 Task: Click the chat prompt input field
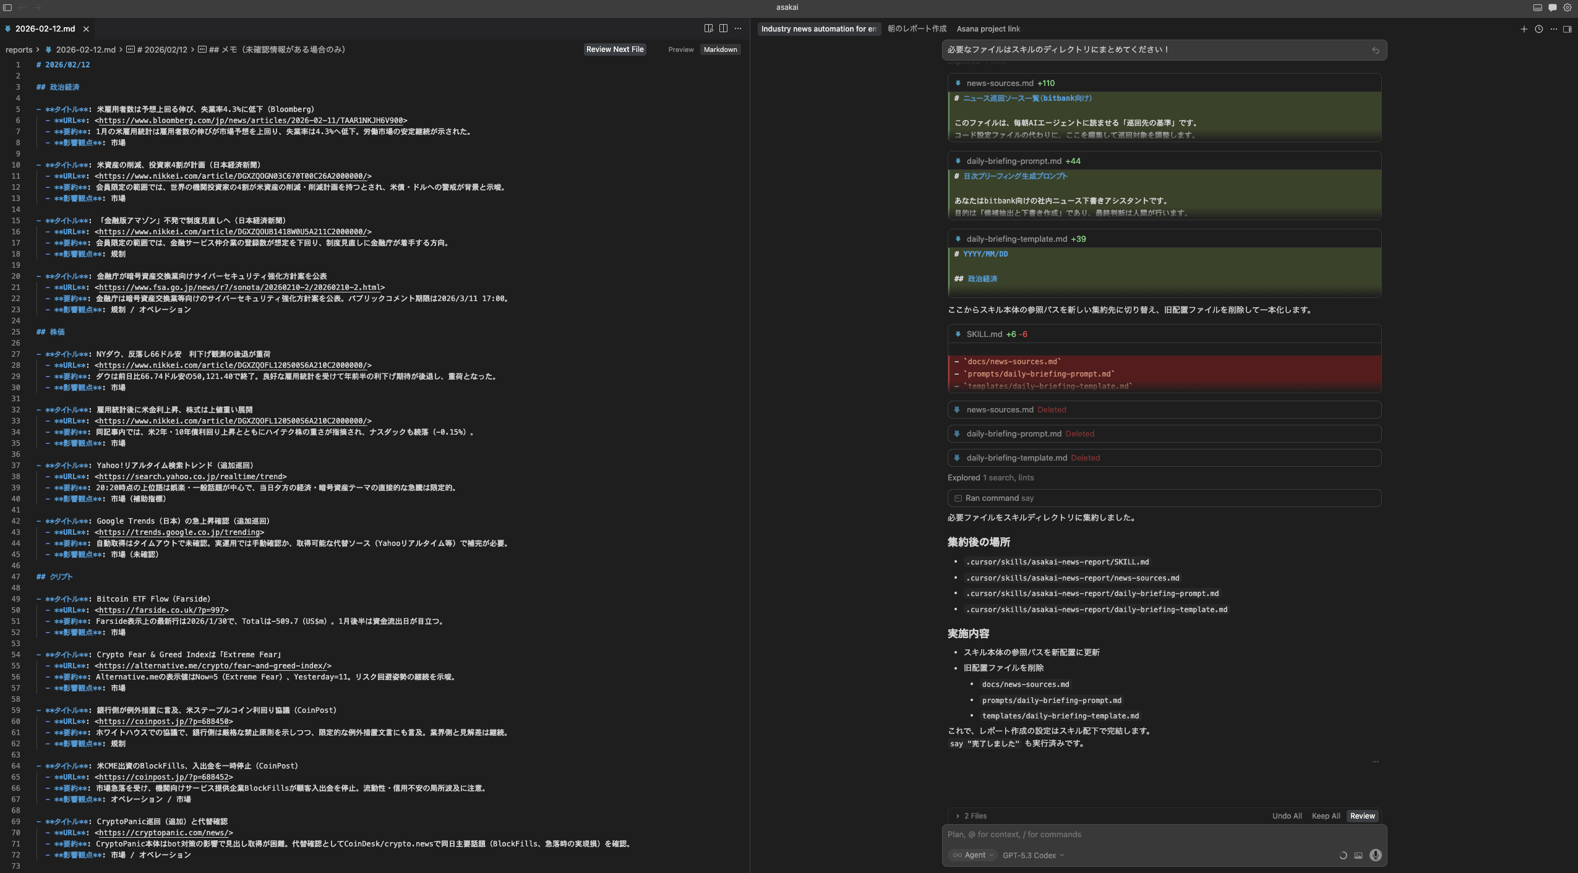(1144, 835)
